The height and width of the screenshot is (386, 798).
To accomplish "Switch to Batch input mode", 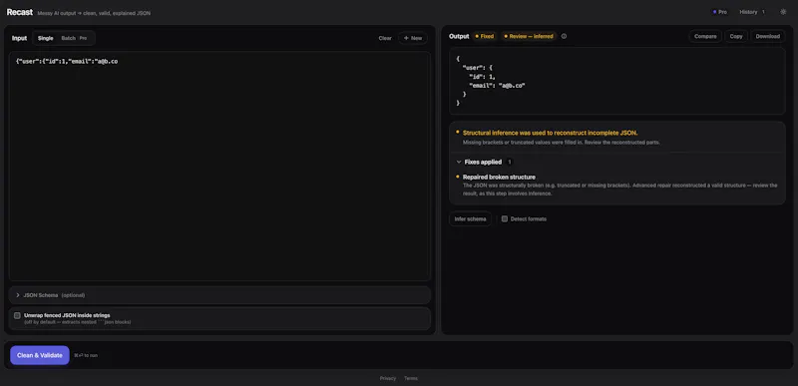I will 74,38.
